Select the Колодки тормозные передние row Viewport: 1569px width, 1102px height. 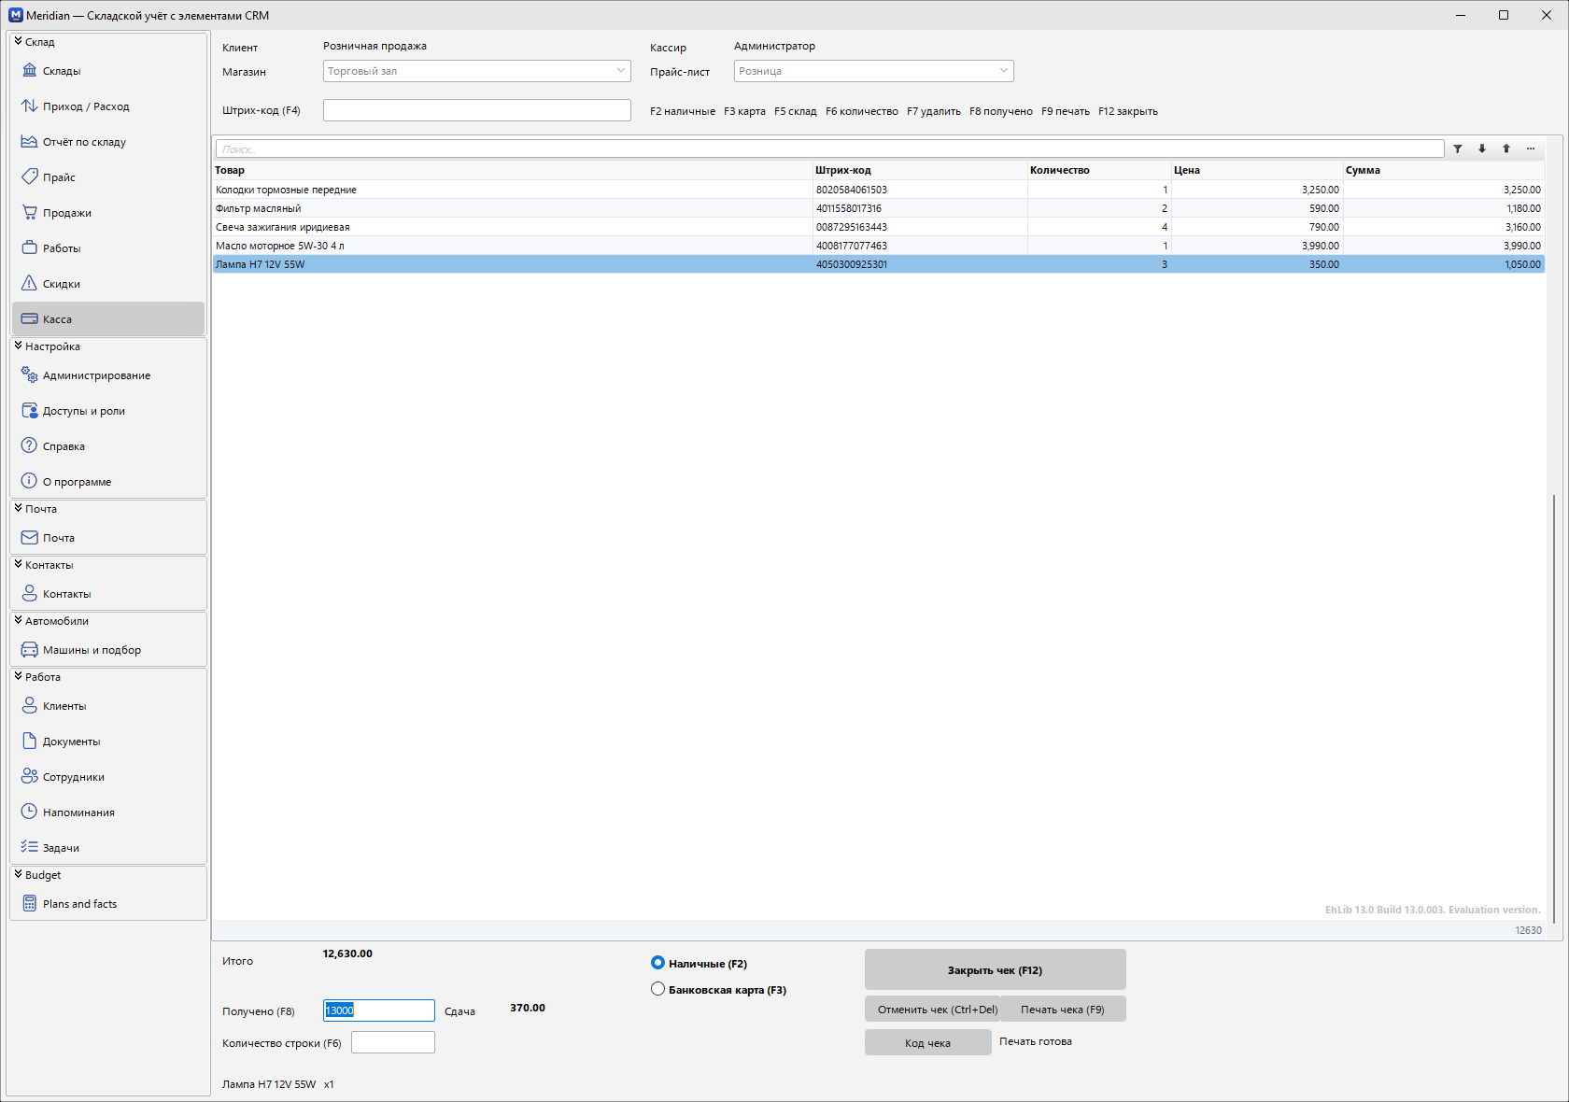pos(879,190)
